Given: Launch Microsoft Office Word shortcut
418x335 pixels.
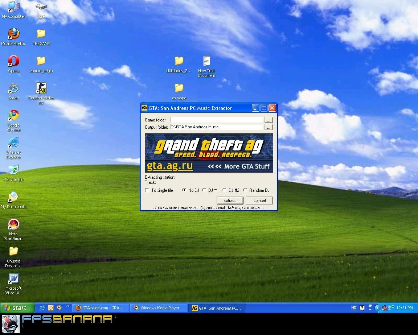Looking at the screenshot, I should pos(13,284).
